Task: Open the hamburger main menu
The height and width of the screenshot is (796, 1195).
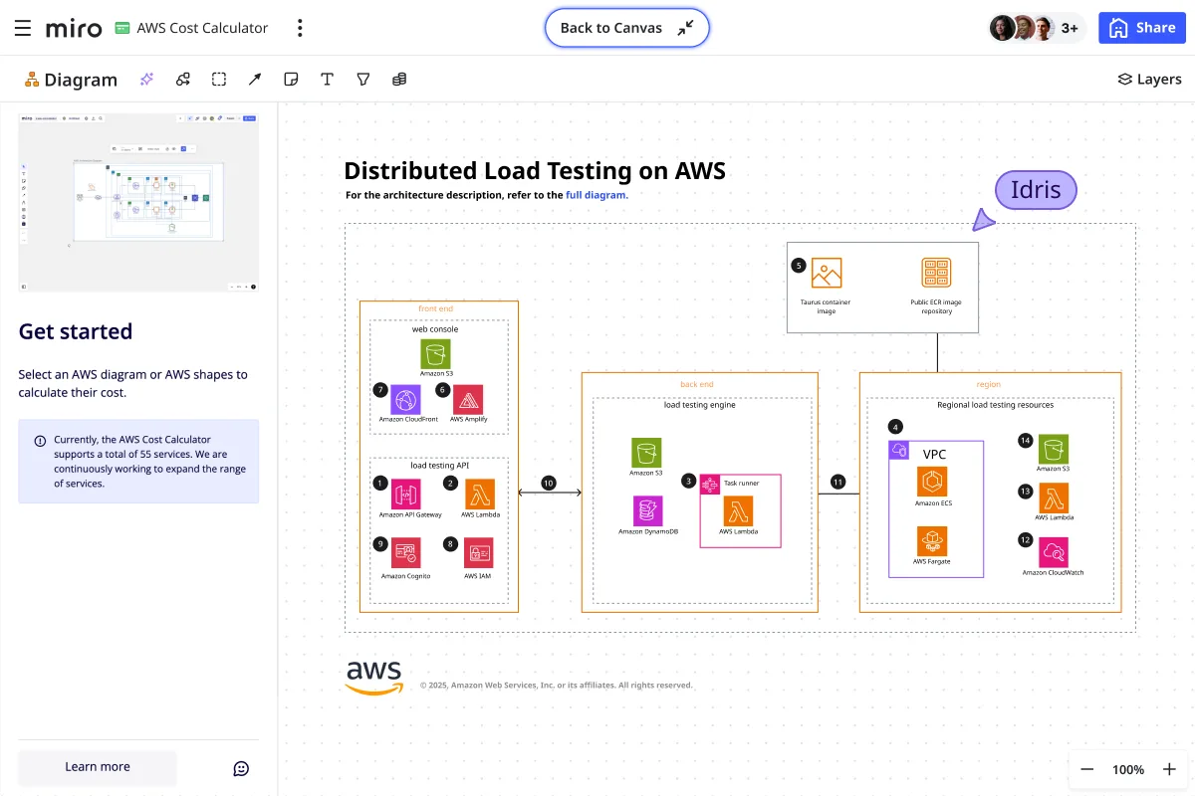Action: [23, 28]
